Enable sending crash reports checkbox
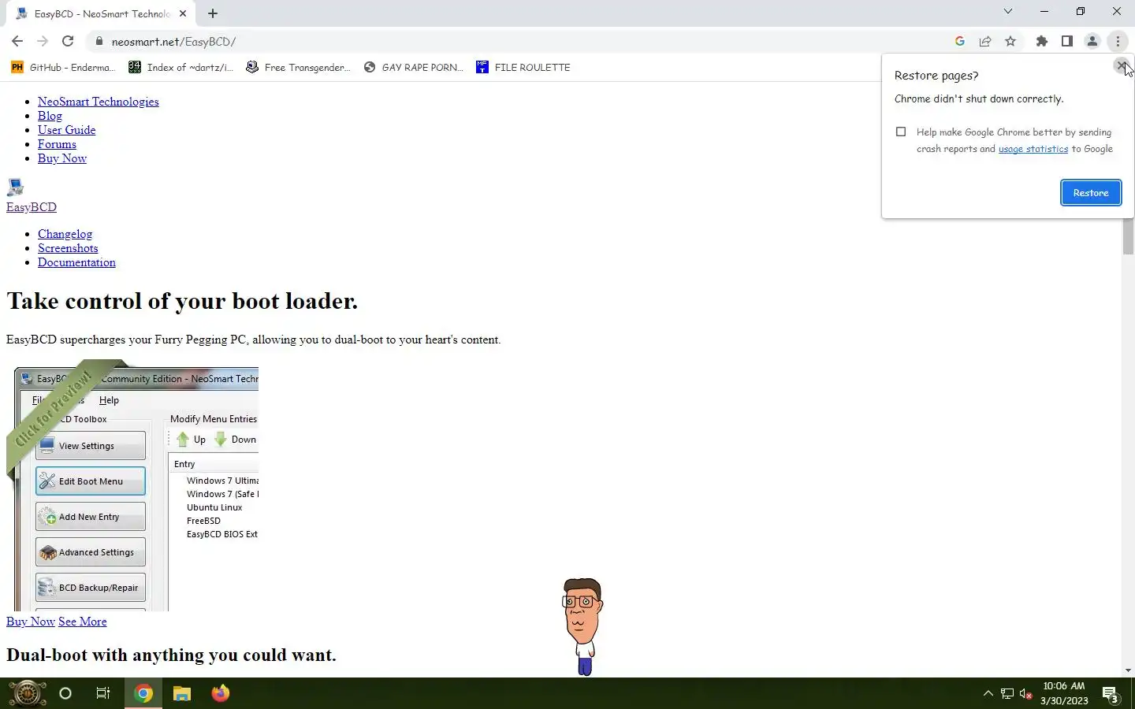Screen dimensions: 1135x709 [x=901, y=132]
